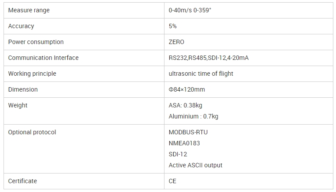Select the "Active ASCII output" entry

[196, 165]
